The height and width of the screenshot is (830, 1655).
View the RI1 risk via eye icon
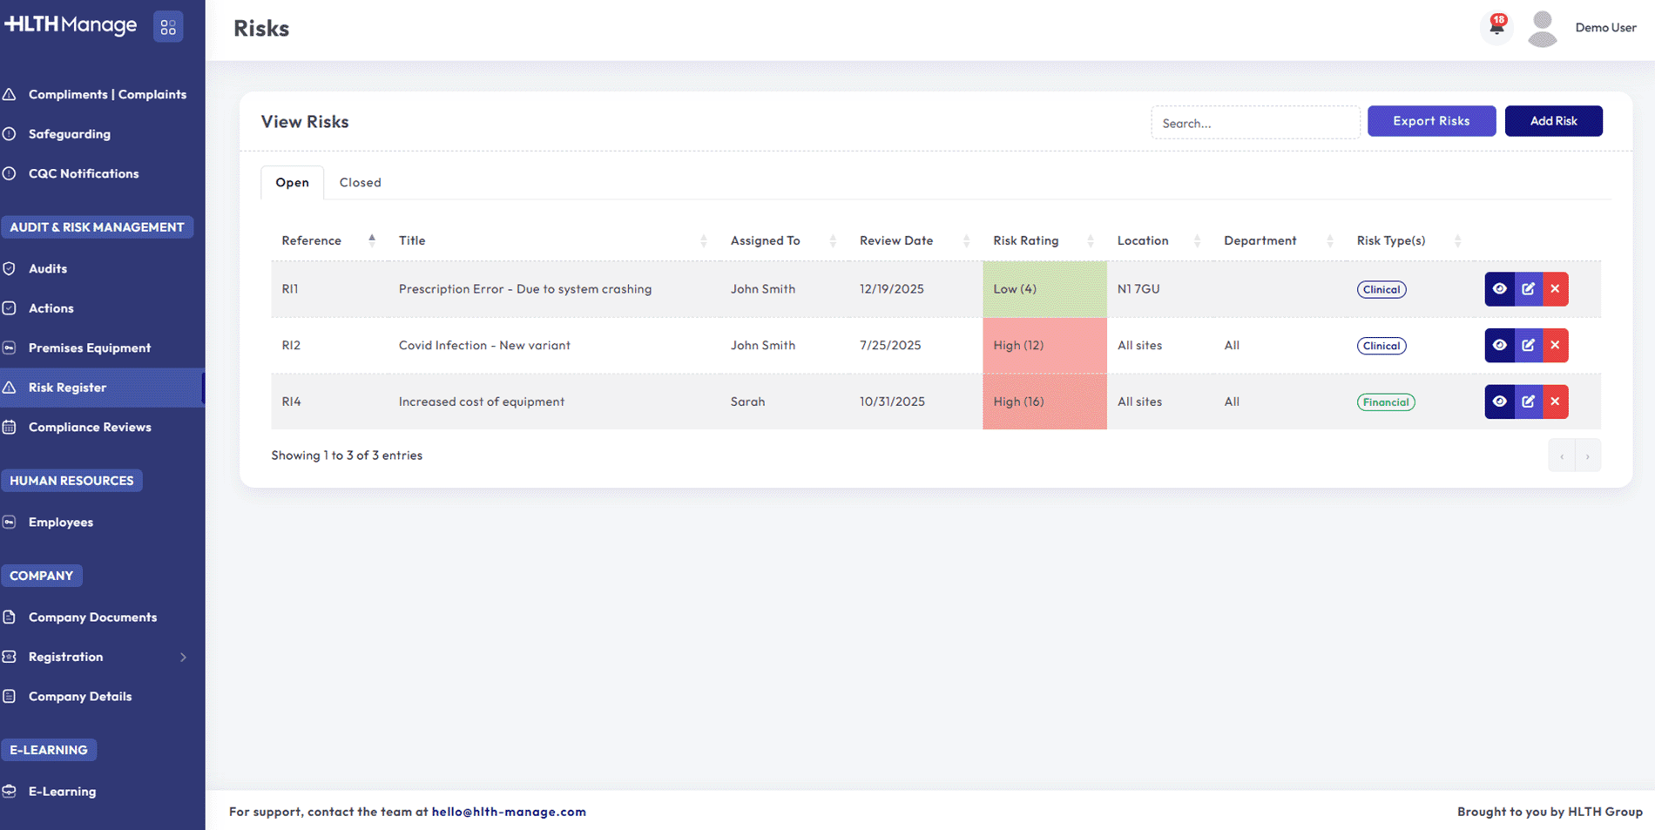[1499, 289]
